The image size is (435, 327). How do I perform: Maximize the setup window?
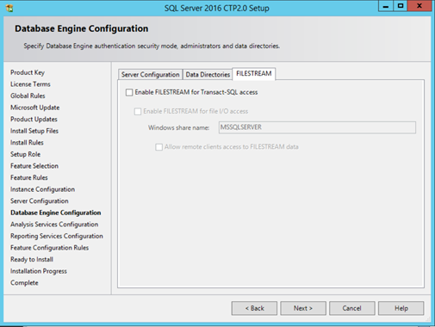click(401, 6)
